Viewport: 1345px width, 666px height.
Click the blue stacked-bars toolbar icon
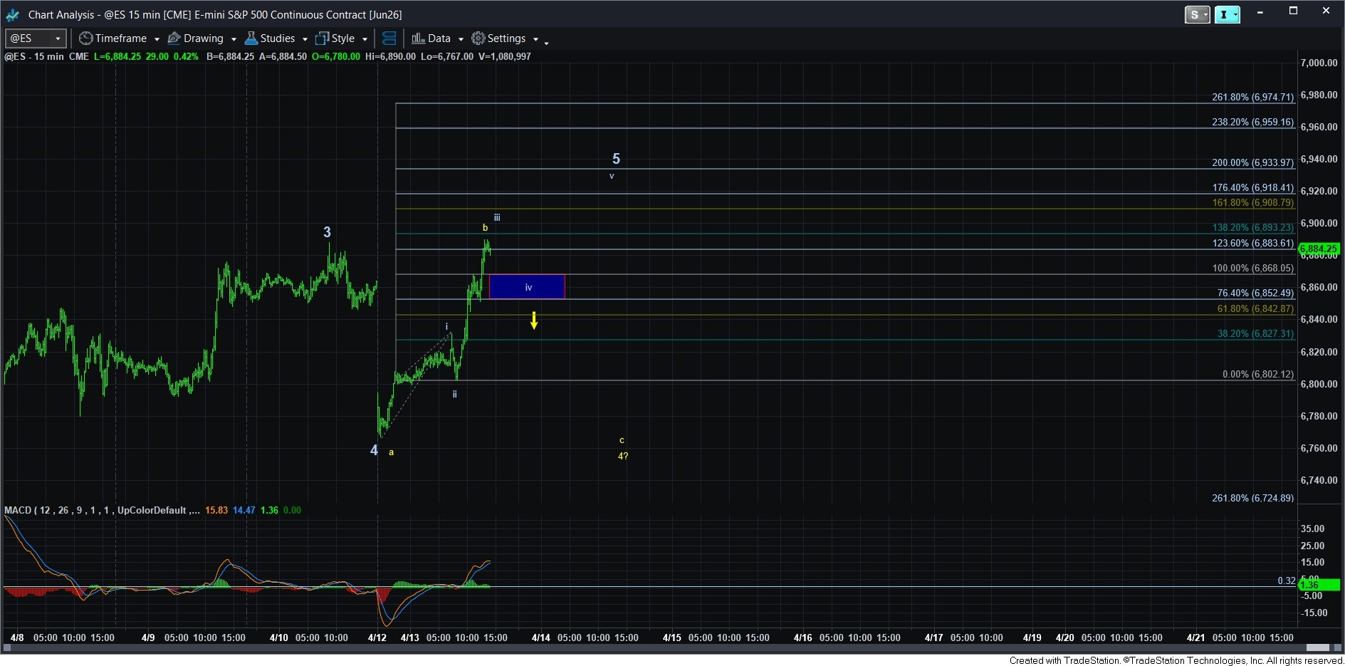389,38
